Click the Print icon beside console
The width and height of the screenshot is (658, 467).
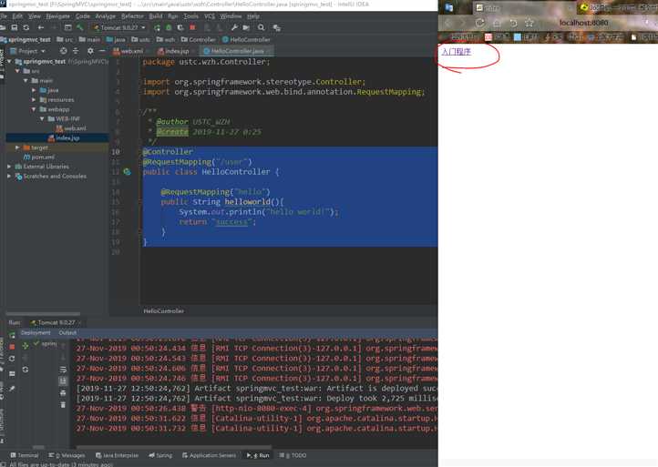pos(63,392)
